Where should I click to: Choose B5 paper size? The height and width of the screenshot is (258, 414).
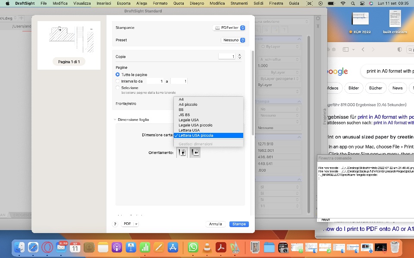point(208,110)
